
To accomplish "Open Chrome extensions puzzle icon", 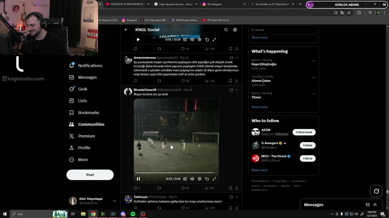I will point(359,13).
